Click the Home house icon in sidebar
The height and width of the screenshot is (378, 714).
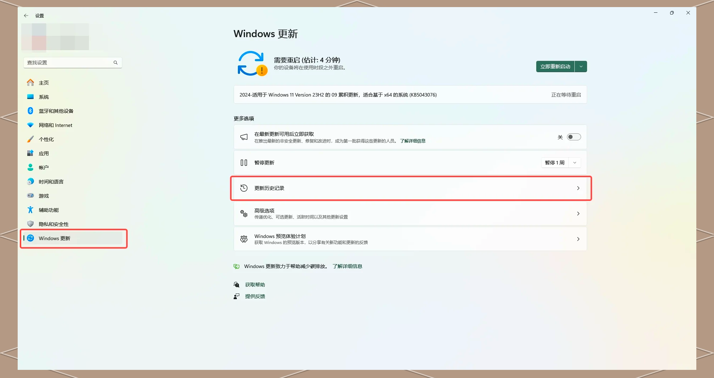[x=30, y=82]
